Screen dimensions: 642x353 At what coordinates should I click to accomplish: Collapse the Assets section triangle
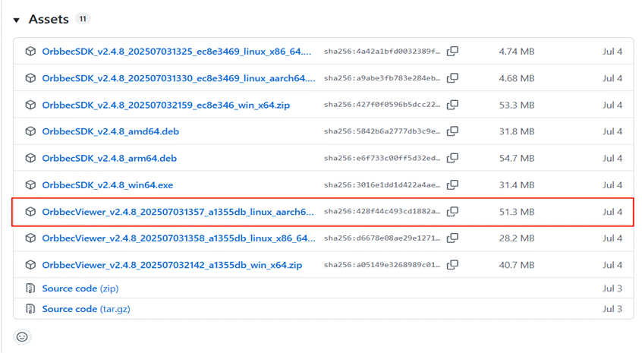(17, 20)
